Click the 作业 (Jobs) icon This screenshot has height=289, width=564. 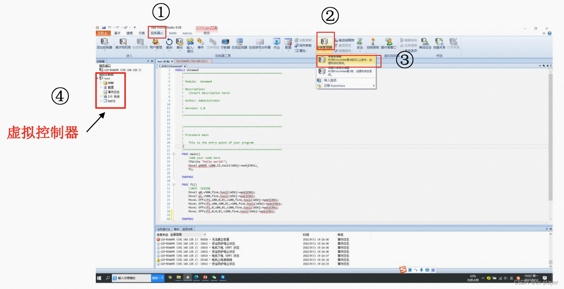pos(277,44)
